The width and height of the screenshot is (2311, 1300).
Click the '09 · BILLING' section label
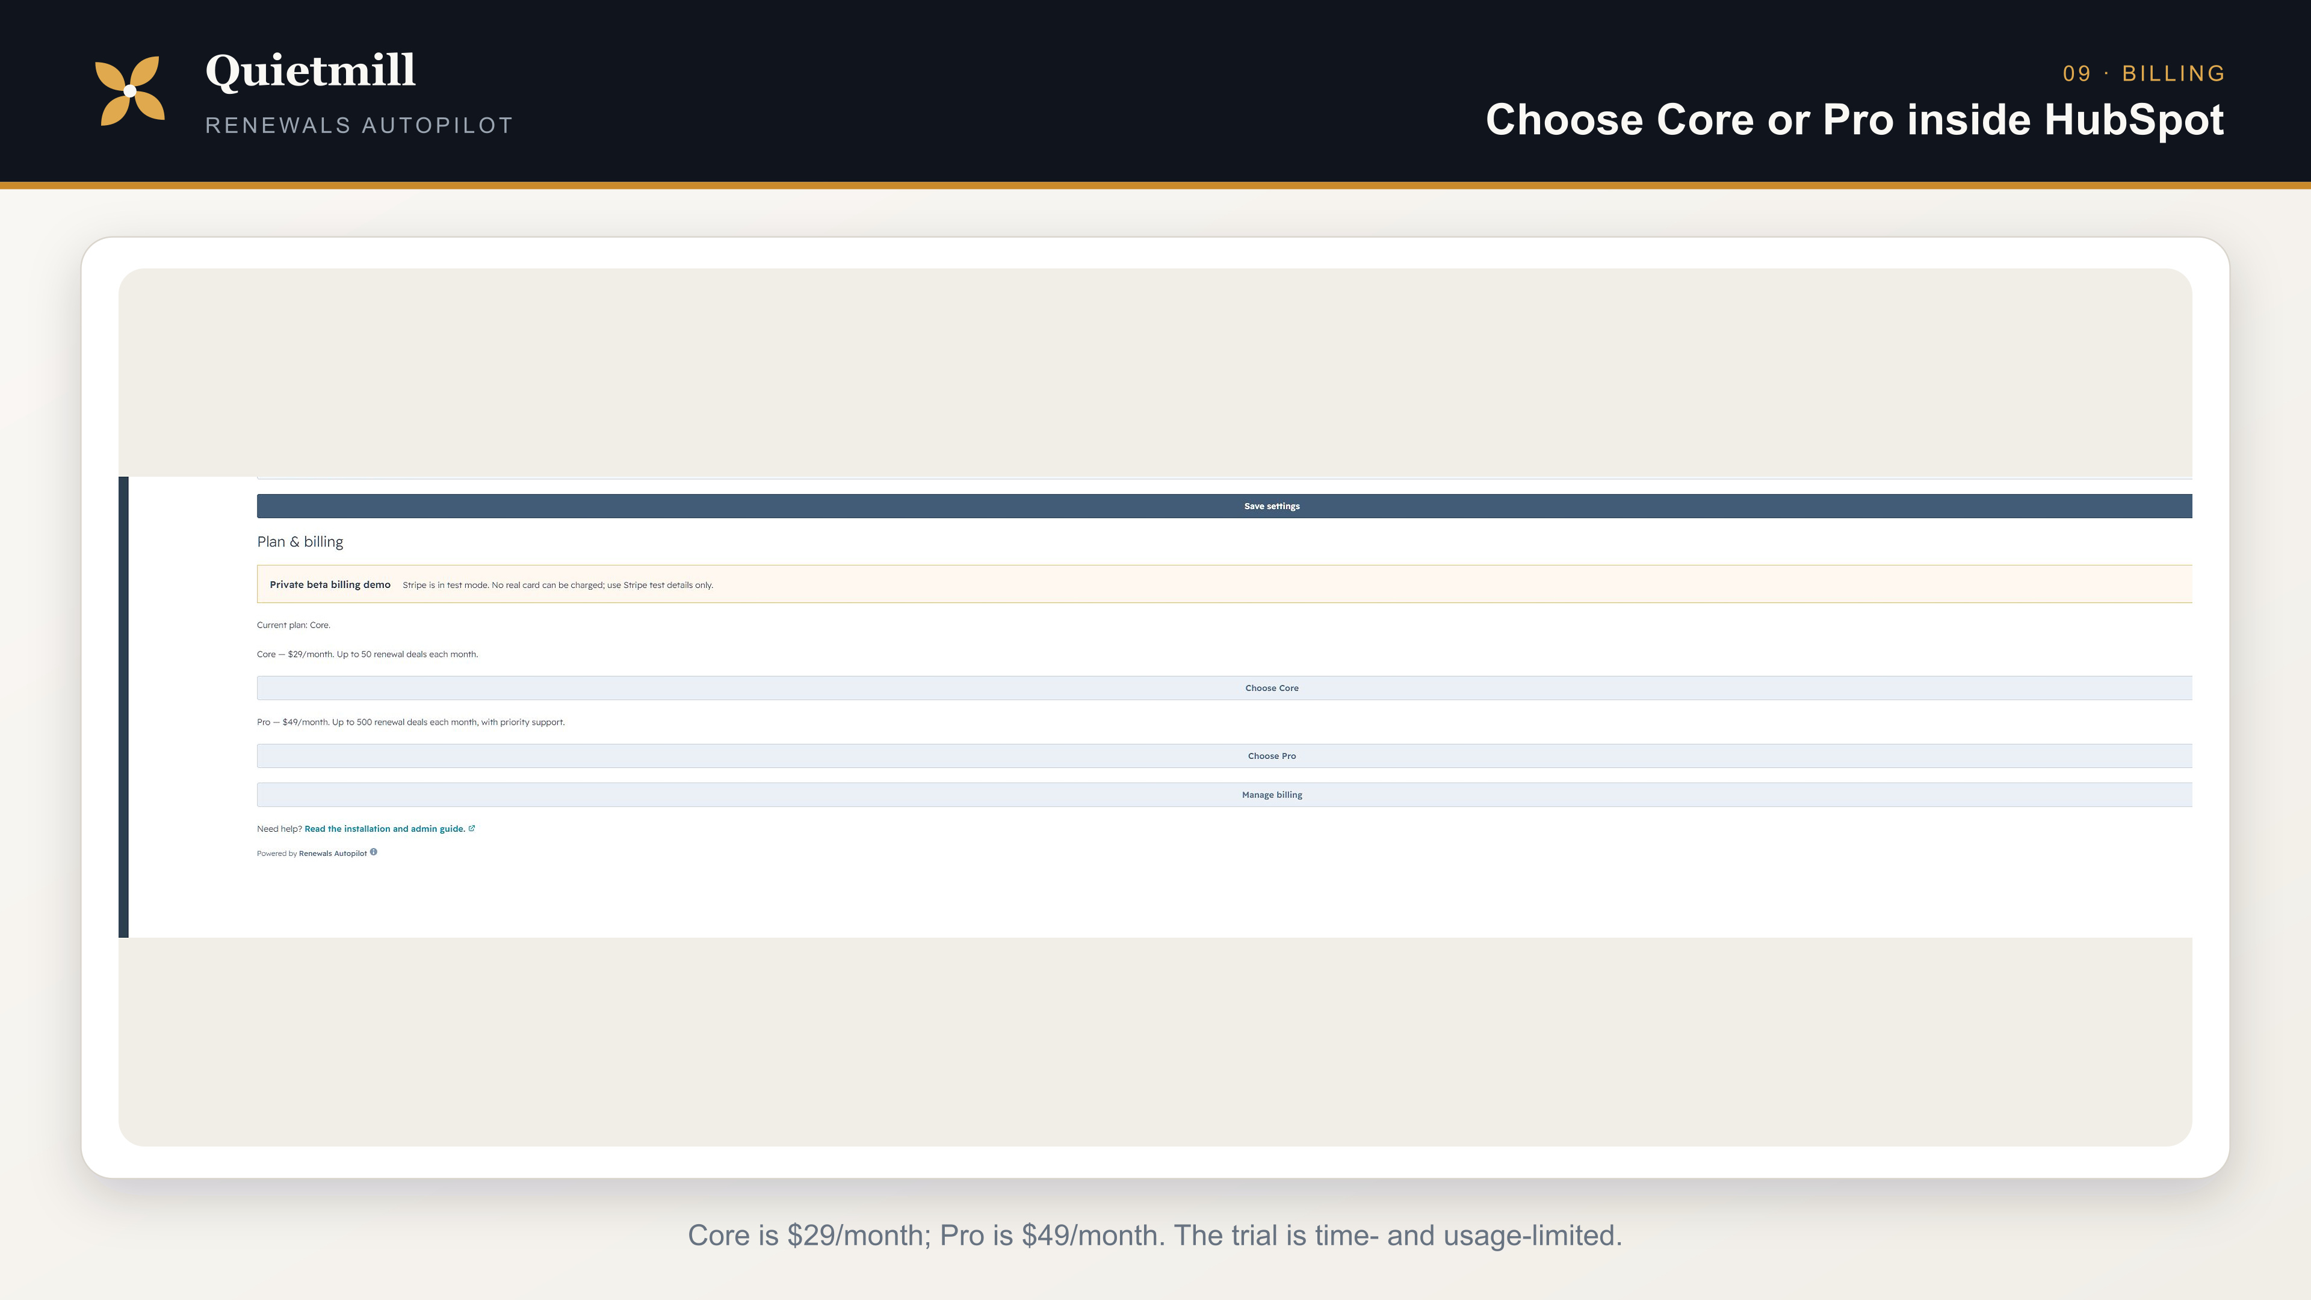point(2143,73)
